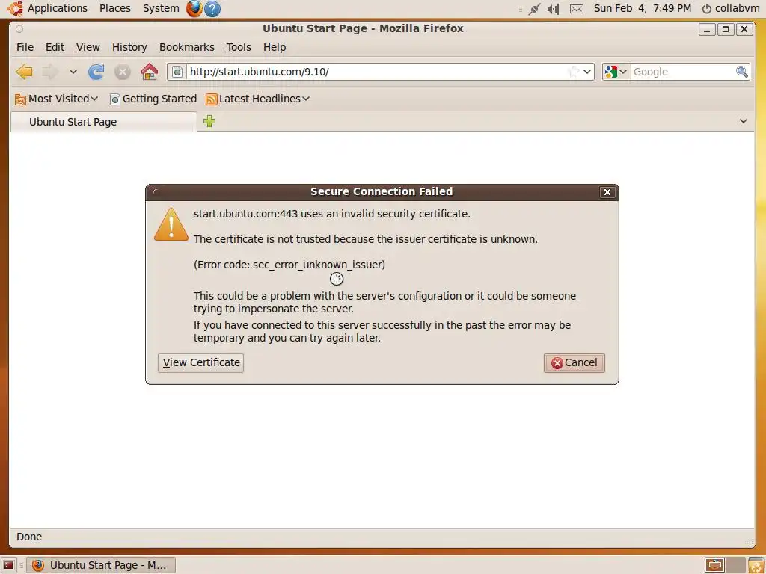This screenshot has height=574, width=766.
Task: Click the mail envelope indicator
Action: click(577, 9)
